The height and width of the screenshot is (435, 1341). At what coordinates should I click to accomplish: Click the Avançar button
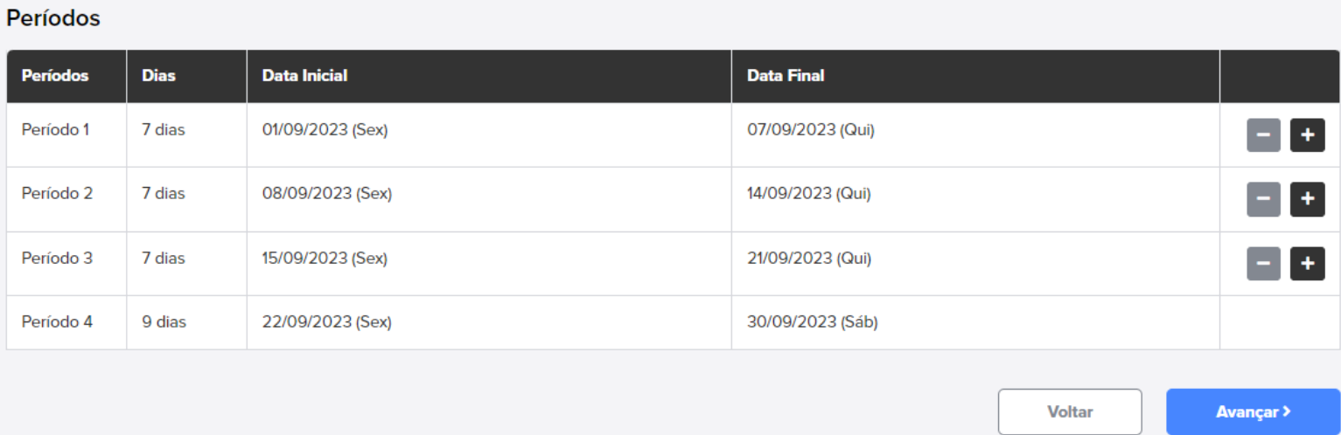click(x=1253, y=411)
